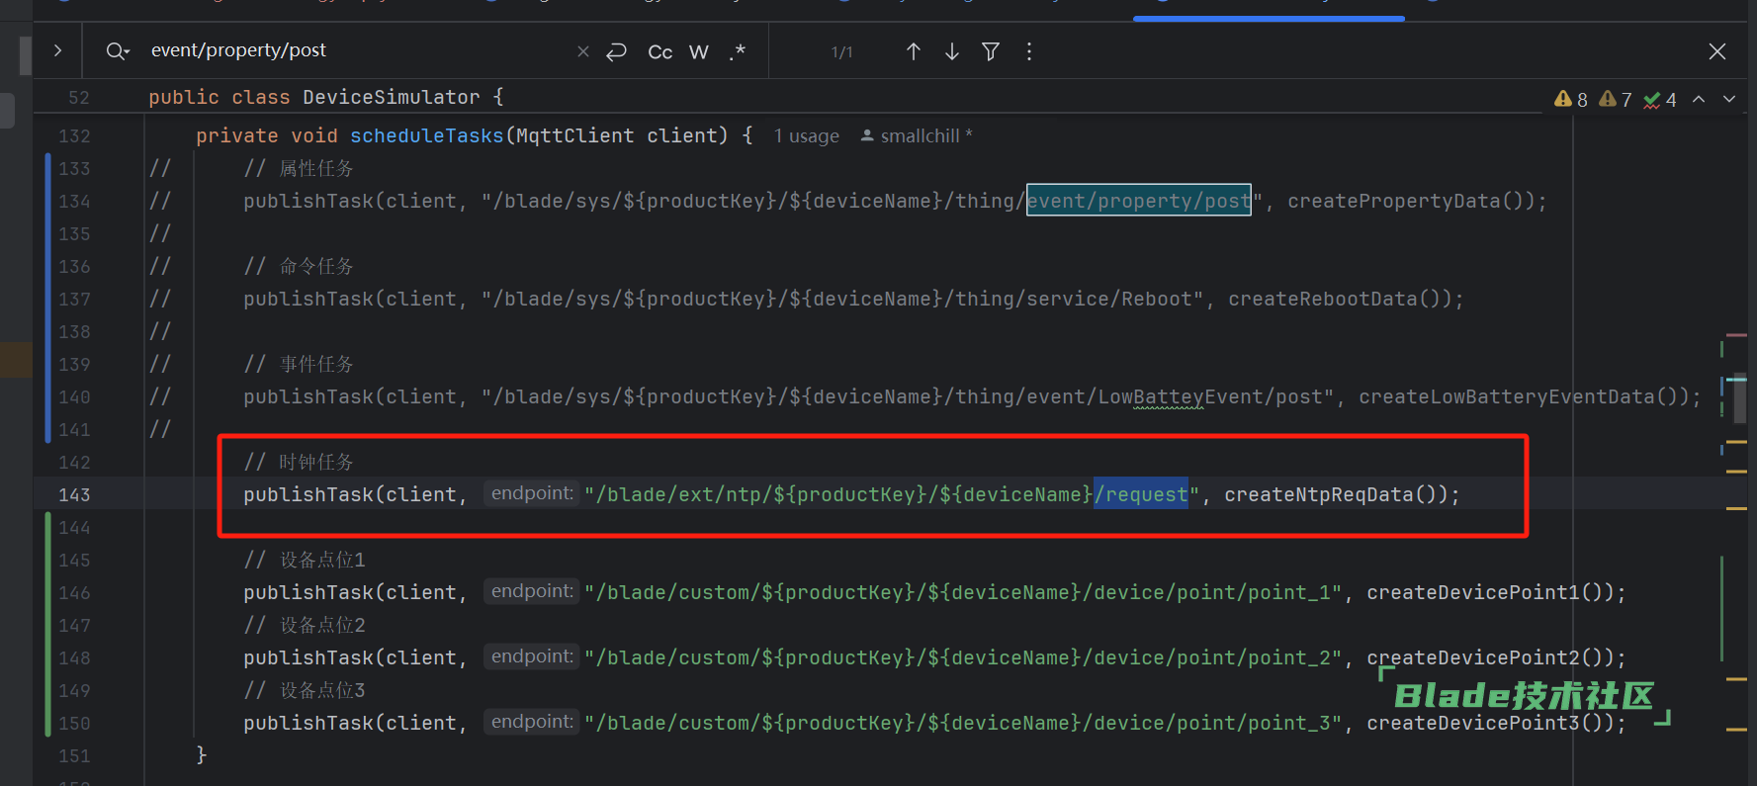Click line number 134 in gutter
This screenshot has width=1757, height=786.
pos(74,201)
